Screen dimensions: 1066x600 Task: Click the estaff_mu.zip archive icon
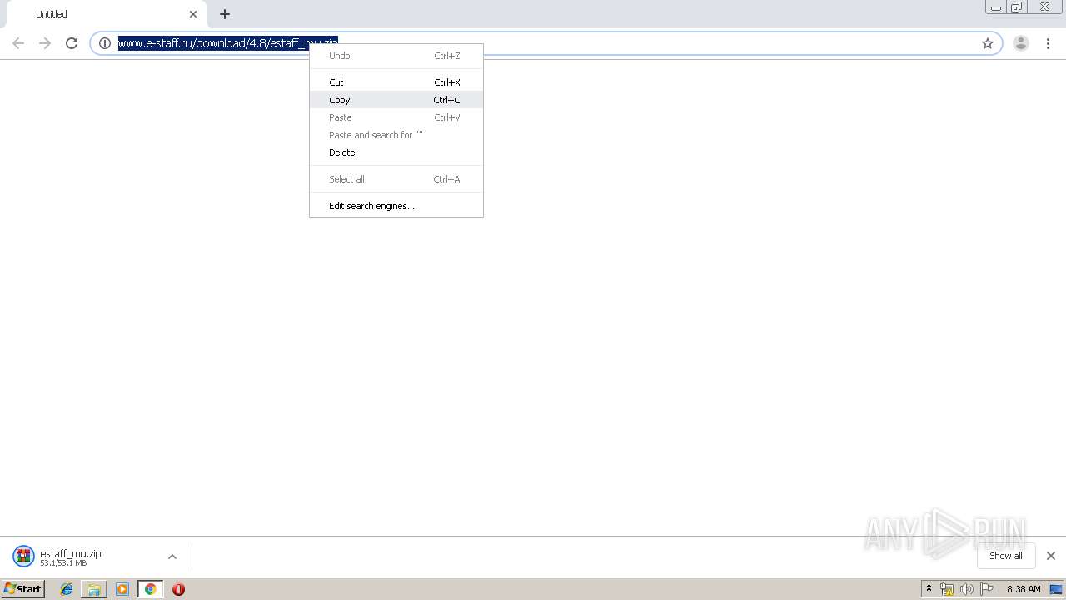[23, 557]
